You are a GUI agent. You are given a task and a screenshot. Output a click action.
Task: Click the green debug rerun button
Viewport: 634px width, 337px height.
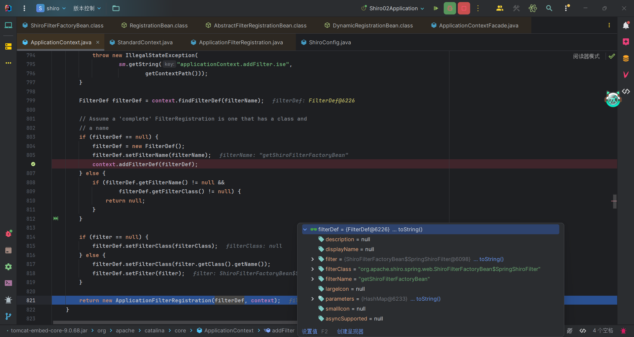(x=450, y=8)
